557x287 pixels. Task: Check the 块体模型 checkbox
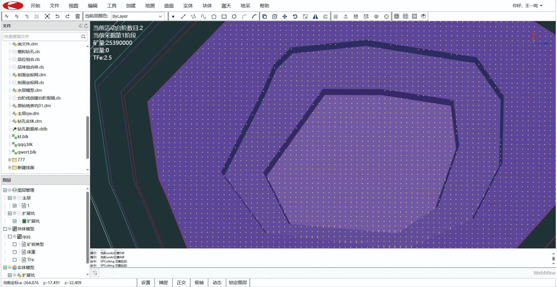5,229
